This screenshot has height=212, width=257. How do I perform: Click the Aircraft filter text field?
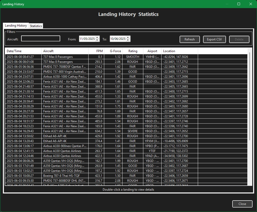coord(41,39)
